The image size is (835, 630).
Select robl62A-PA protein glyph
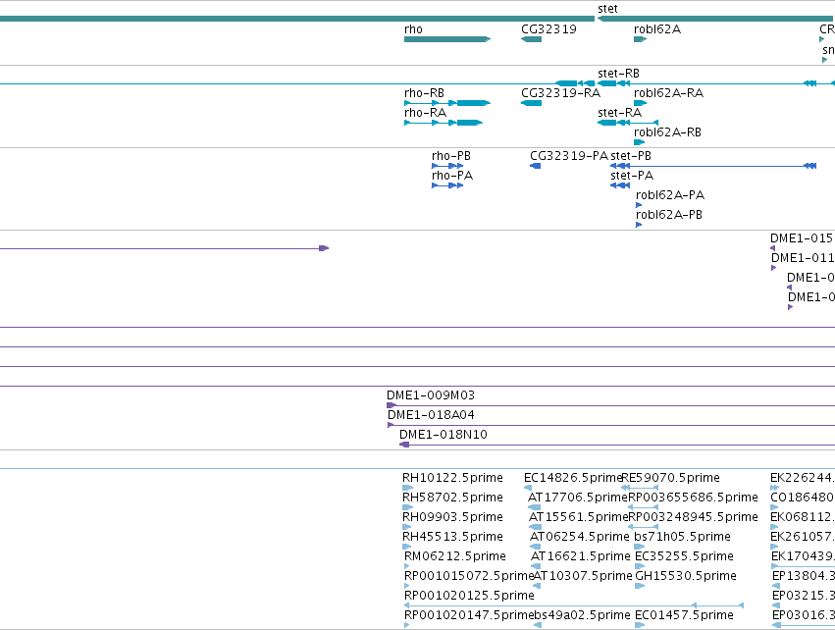click(639, 205)
